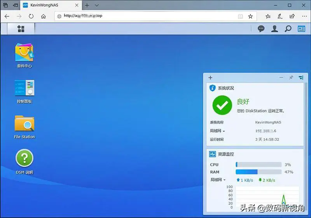This screenshot has height=218, width=311.
Task: Open the notifications speech bubble icon
Action: click(261, 29)
